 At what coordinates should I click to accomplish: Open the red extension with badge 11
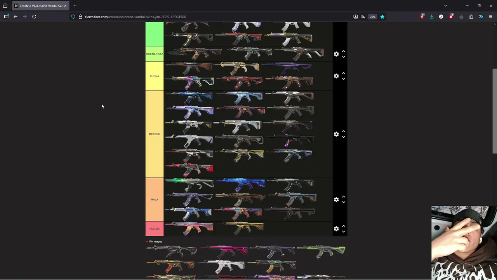(422, 16)
